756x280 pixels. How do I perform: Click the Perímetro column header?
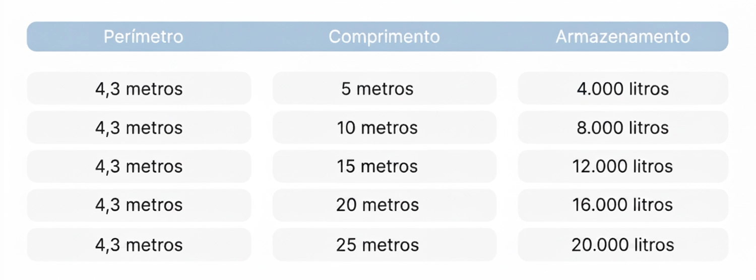pyautogui.click(x=143, y=37)
